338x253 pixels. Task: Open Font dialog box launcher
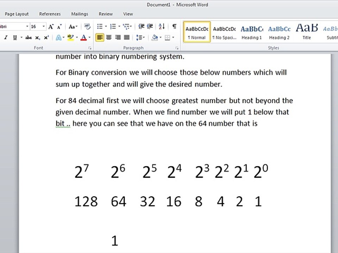[x=90, y=48]
